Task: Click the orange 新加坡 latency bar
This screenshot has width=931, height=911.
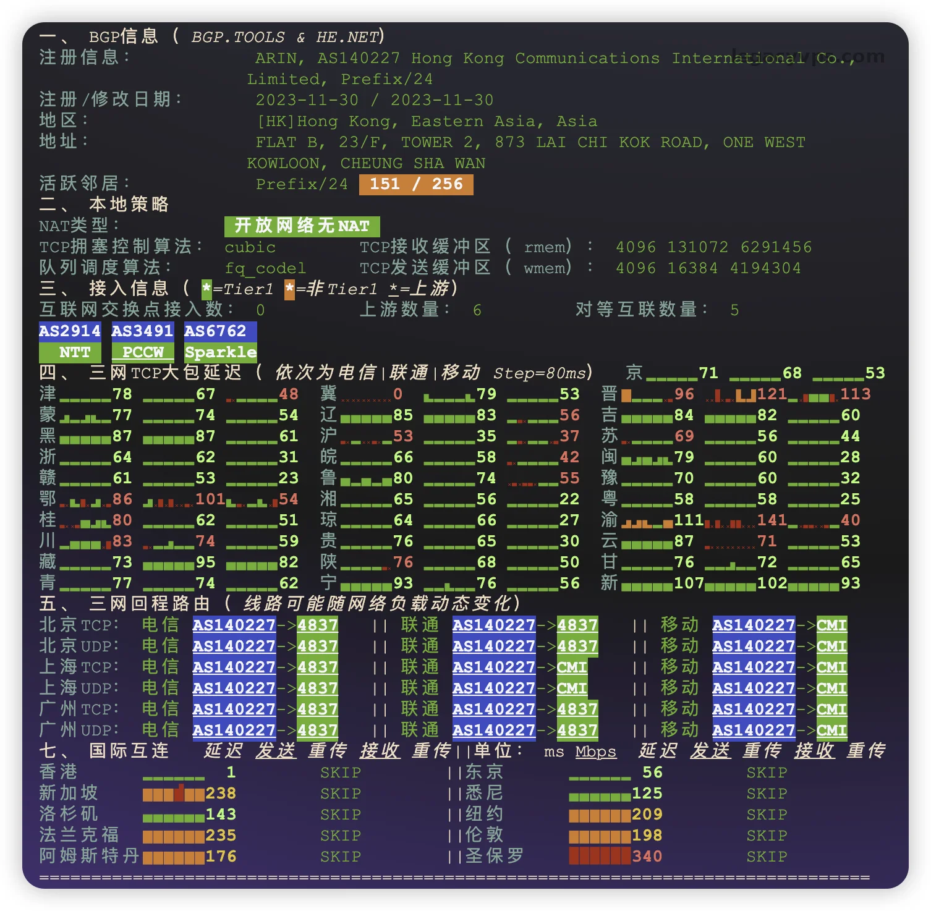Action: coord(173,794)
